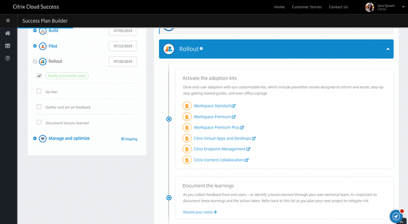Click Sara Queen's profile avatar
Screen dimensions: 408x224
tap(369, 7)
